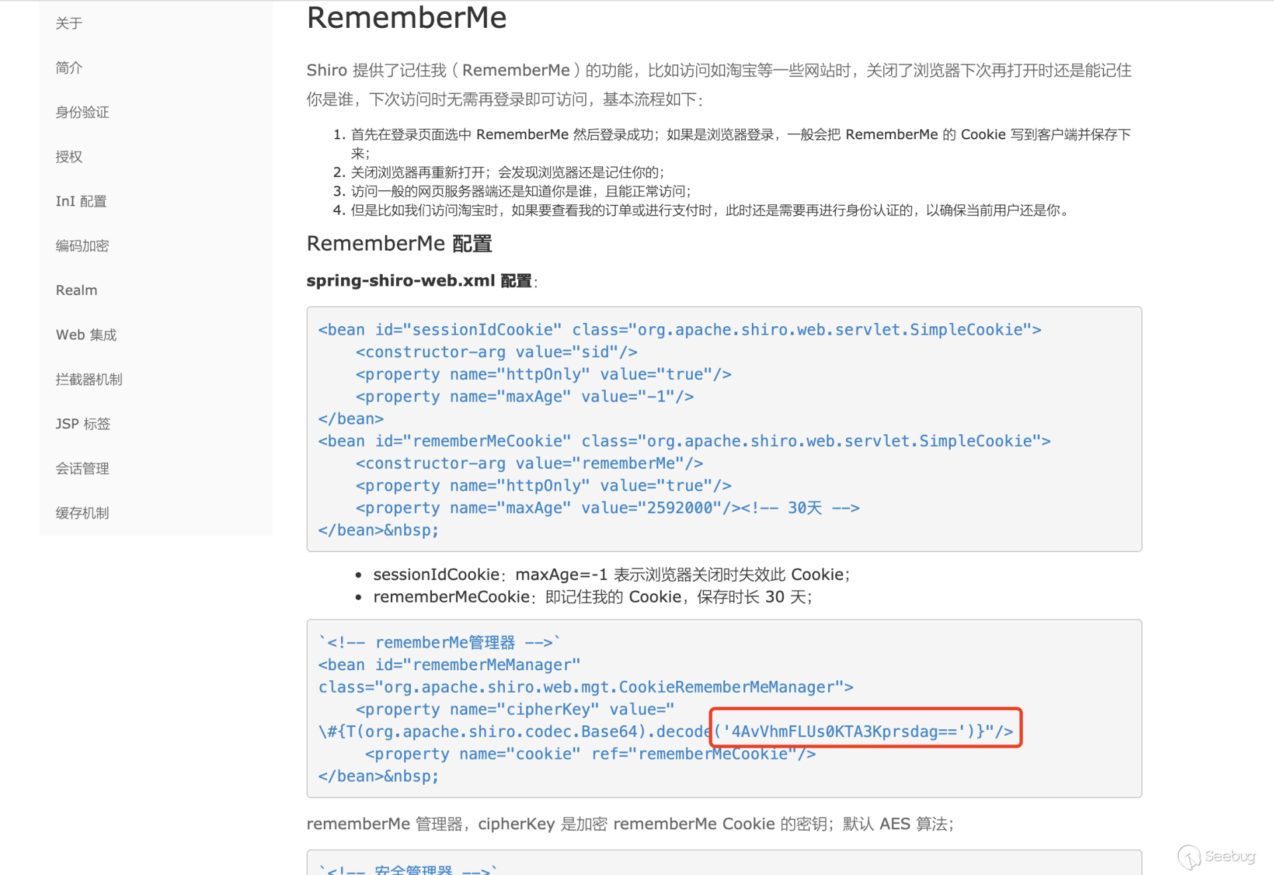Viewport: 1274px width, 875px height.
Task: Select 授权 in the sidebar
Action: [x=69, y=156]
